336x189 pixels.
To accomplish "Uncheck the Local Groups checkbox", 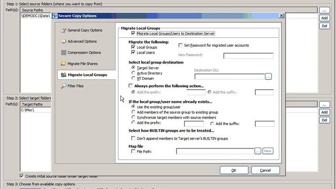I will [133, 47].
